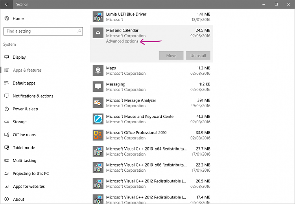Click the Uninstall button
The width and height of the screenshot is (295, 204).
198,56
